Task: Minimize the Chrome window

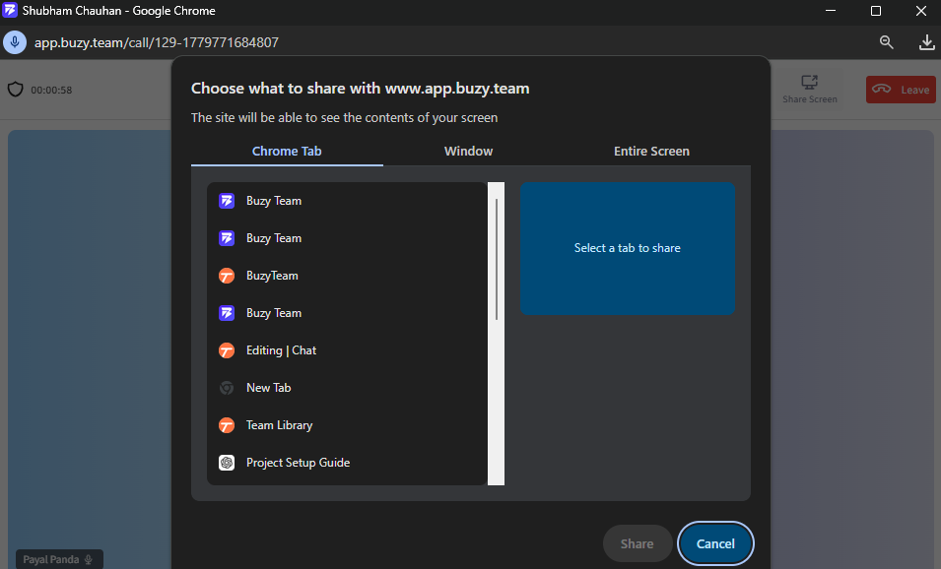Action: [831, 11]
